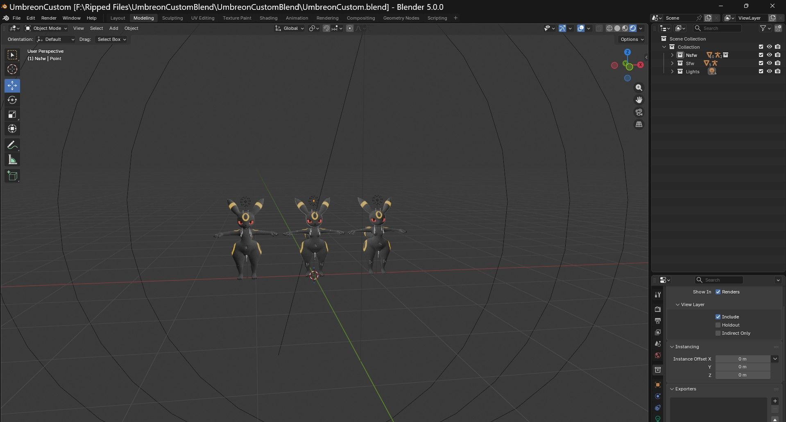This screenshot has width=786, height=422.
Task: Open the Render menu
Action: click(x=49, y=18)
